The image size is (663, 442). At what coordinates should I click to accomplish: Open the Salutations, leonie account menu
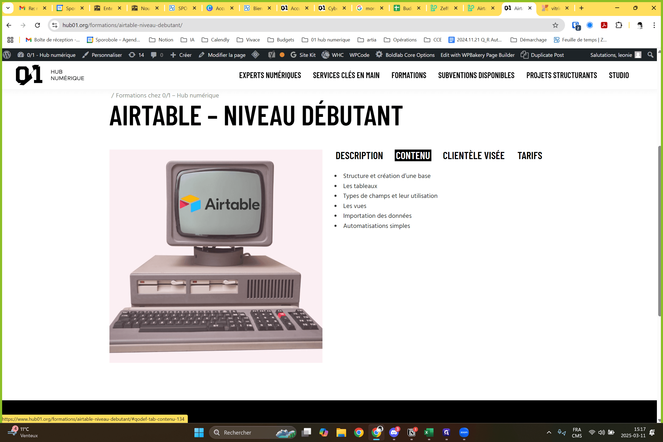pos(616,55)
